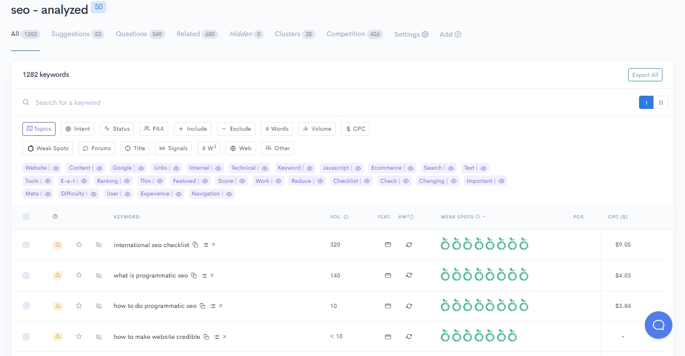Star the 'how to do programmatic seo' row
Image resolution: width=685 pixels, height=356 pixels.
[79, 306]
